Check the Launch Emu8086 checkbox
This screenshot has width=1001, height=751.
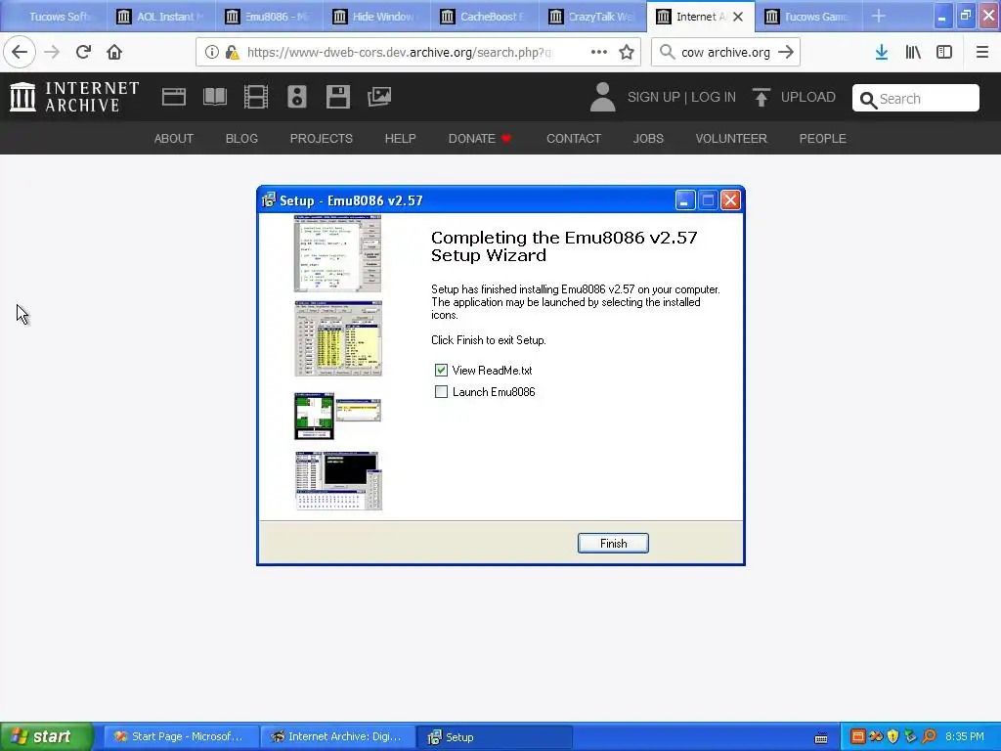(x=441, y=392)
